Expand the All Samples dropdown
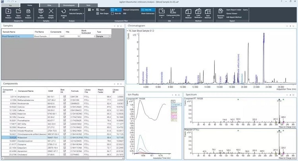The height and width of the screenshot is (161, 298). tap(75, 9)
